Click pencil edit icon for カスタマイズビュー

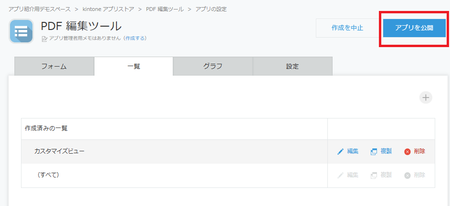tap(340, 152)
